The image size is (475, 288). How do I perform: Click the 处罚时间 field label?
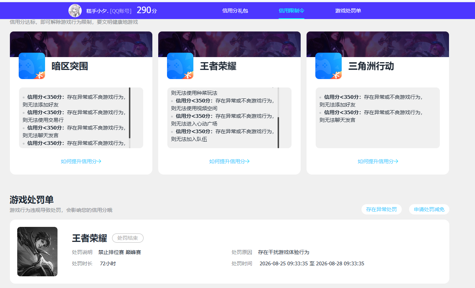pos(242,263)
